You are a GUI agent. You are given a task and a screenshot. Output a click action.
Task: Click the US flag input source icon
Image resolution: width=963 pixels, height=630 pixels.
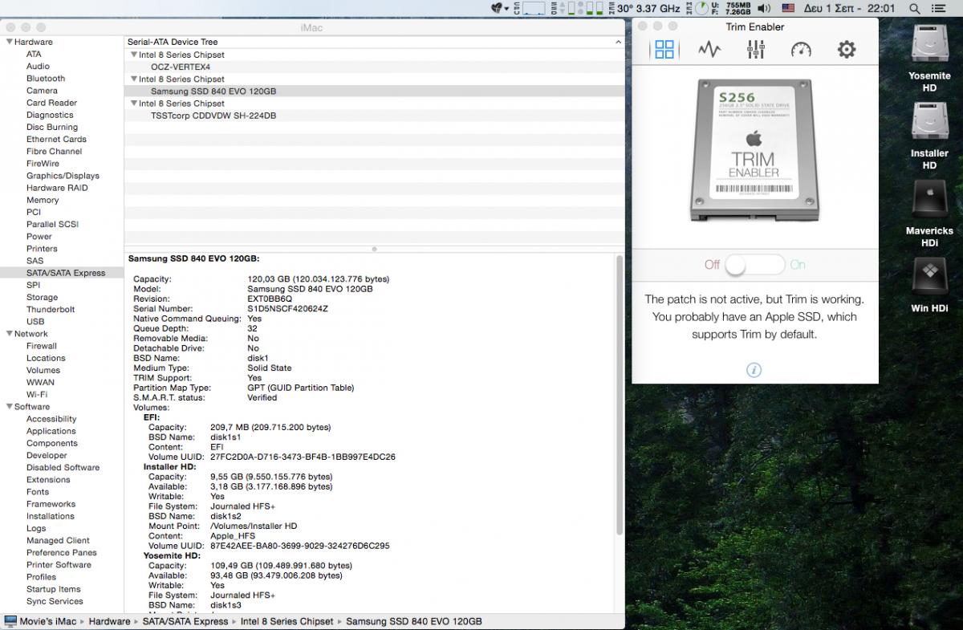pos(788,8)
